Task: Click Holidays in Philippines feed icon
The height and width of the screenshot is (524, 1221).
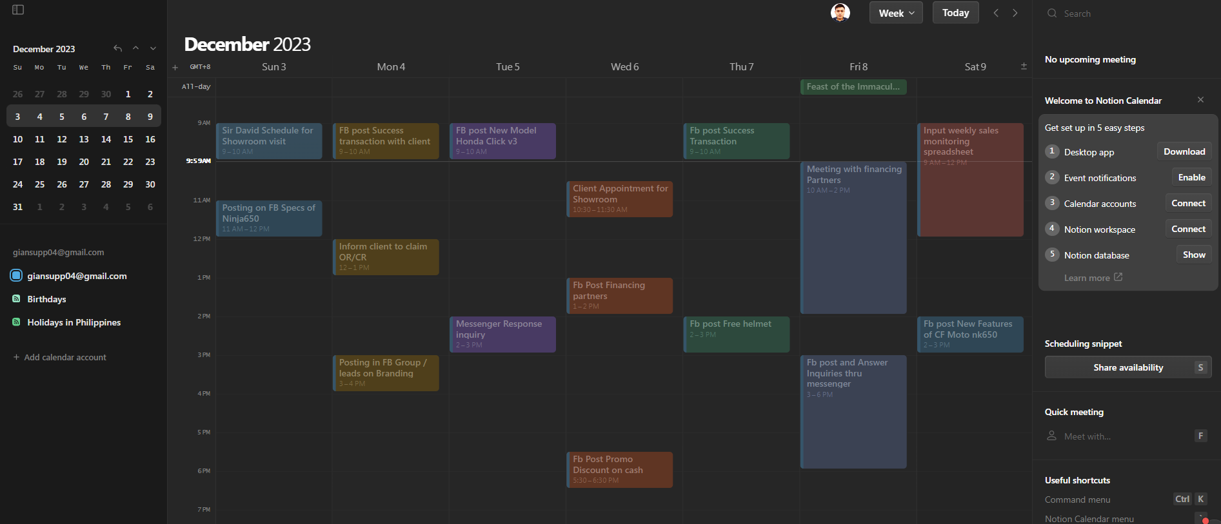Action: pos(16,322)
